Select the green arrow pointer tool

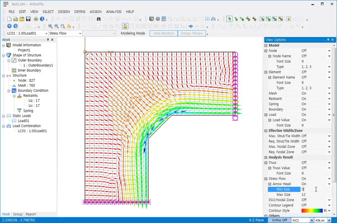(x=229, y=19)
